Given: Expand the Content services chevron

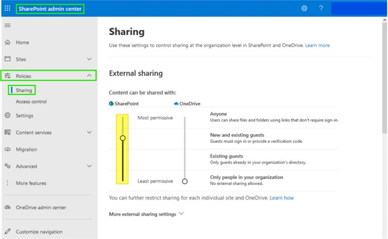Looking at the screenshot, I should (89, 133).
